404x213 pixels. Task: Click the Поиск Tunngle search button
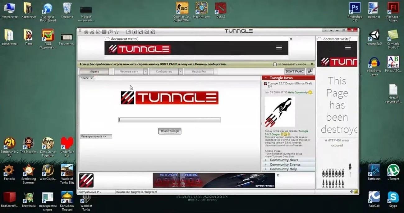coord(170,131)
